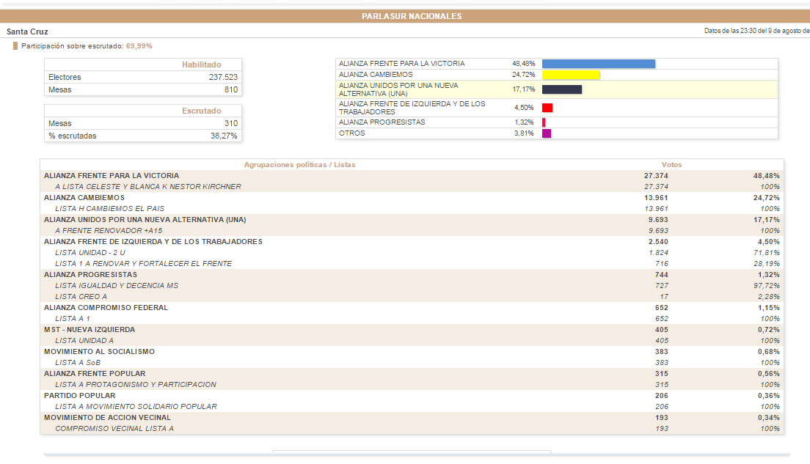Click the percentage 71,81%

[x=767, y=252]
